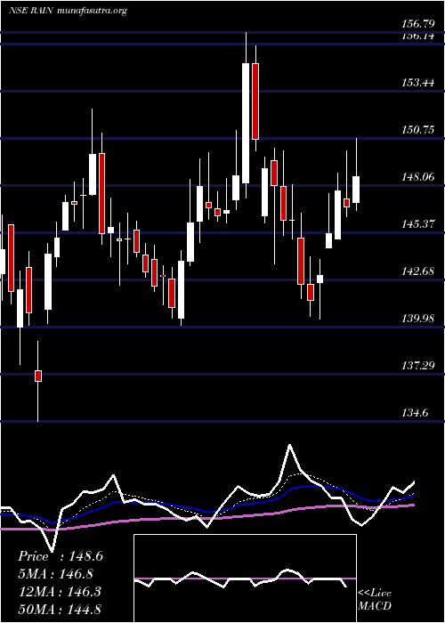Click the 142.68 price level label

418,271
